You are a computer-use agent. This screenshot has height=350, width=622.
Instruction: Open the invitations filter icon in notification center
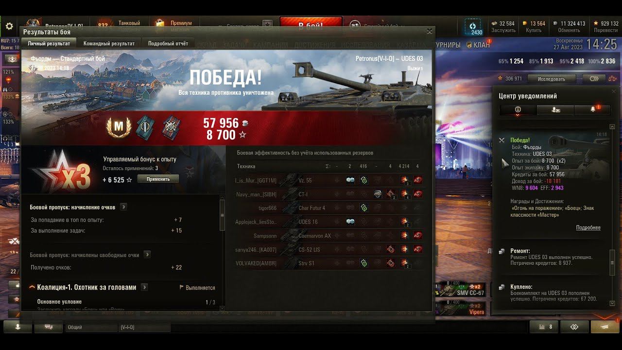pos(555,110)
